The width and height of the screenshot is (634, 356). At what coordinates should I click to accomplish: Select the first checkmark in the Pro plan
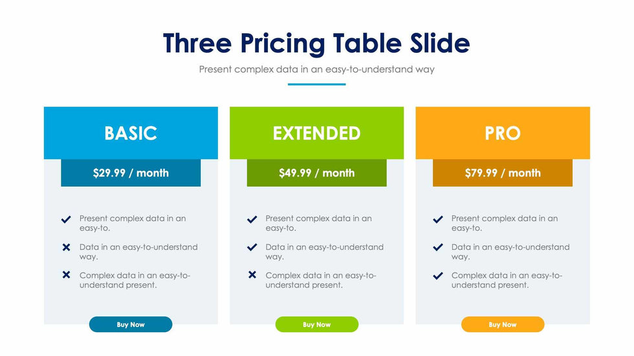438,220
